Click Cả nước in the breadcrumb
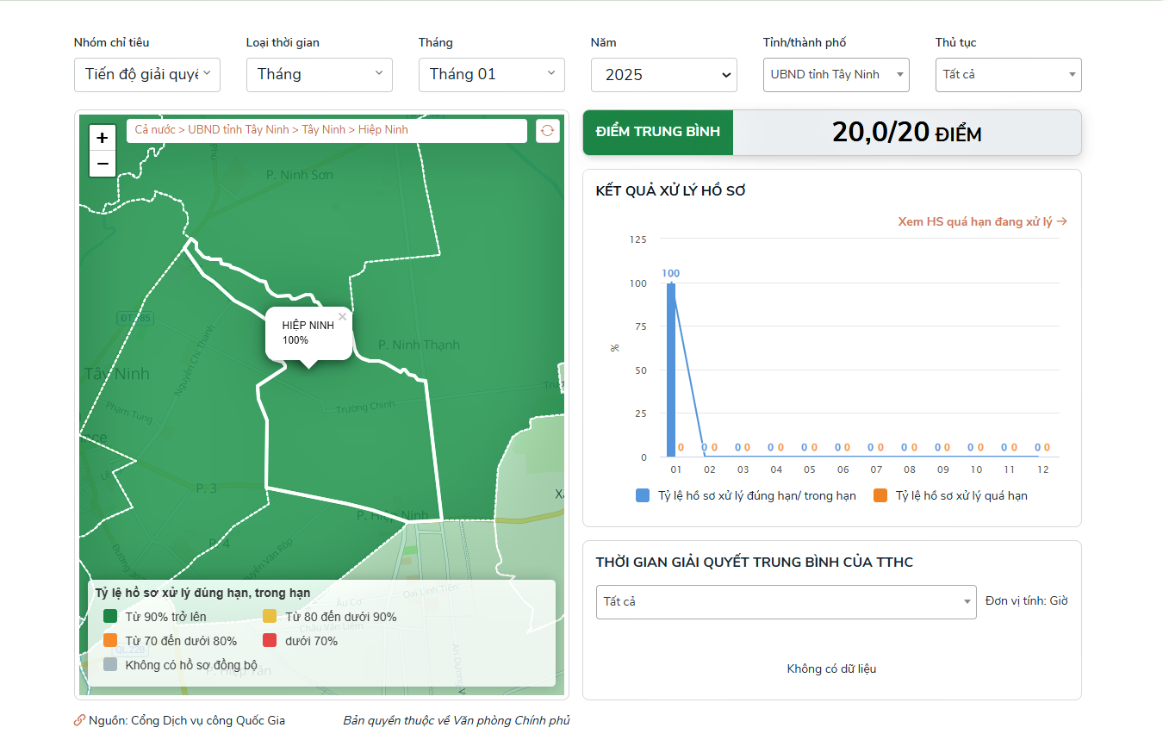 [x=155, y=130]
